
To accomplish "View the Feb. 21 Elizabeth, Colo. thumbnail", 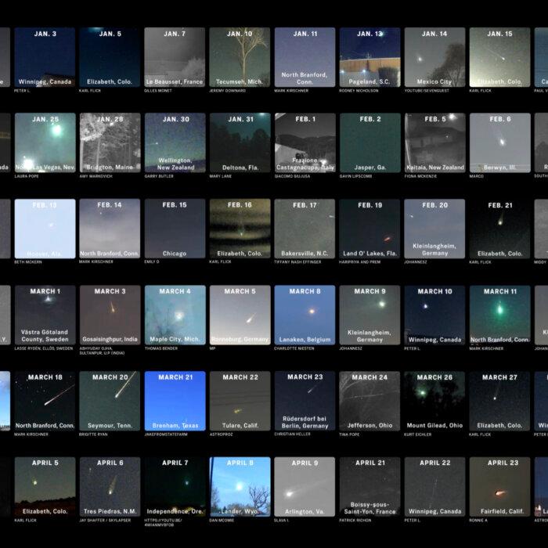I will (499, 229).
